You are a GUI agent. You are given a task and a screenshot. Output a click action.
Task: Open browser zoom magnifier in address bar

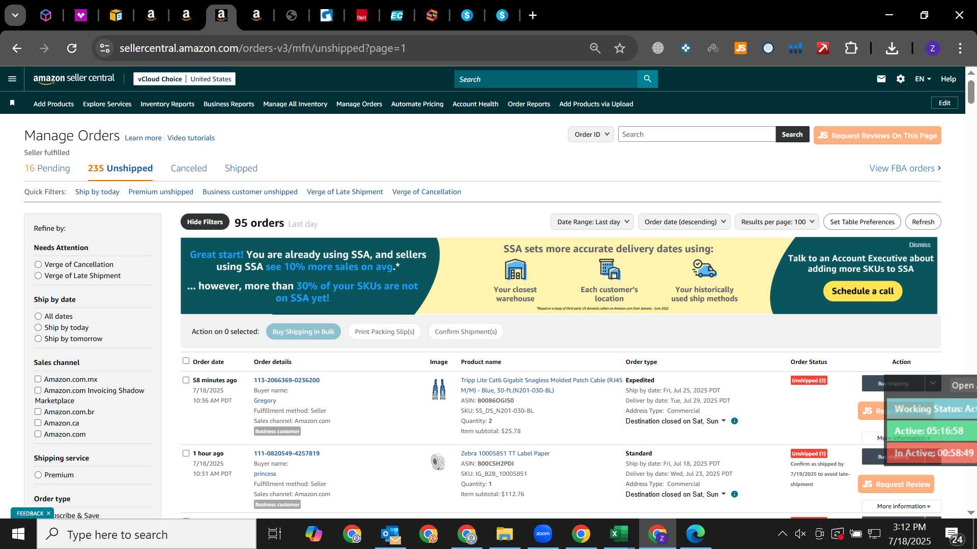[595, 48]
